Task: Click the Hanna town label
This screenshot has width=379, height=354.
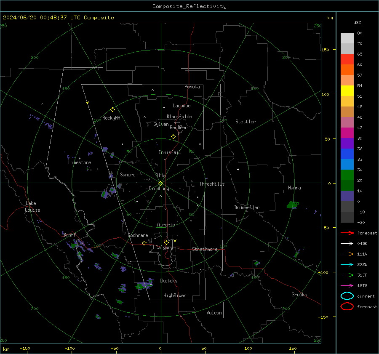Action: pos(294,188)
